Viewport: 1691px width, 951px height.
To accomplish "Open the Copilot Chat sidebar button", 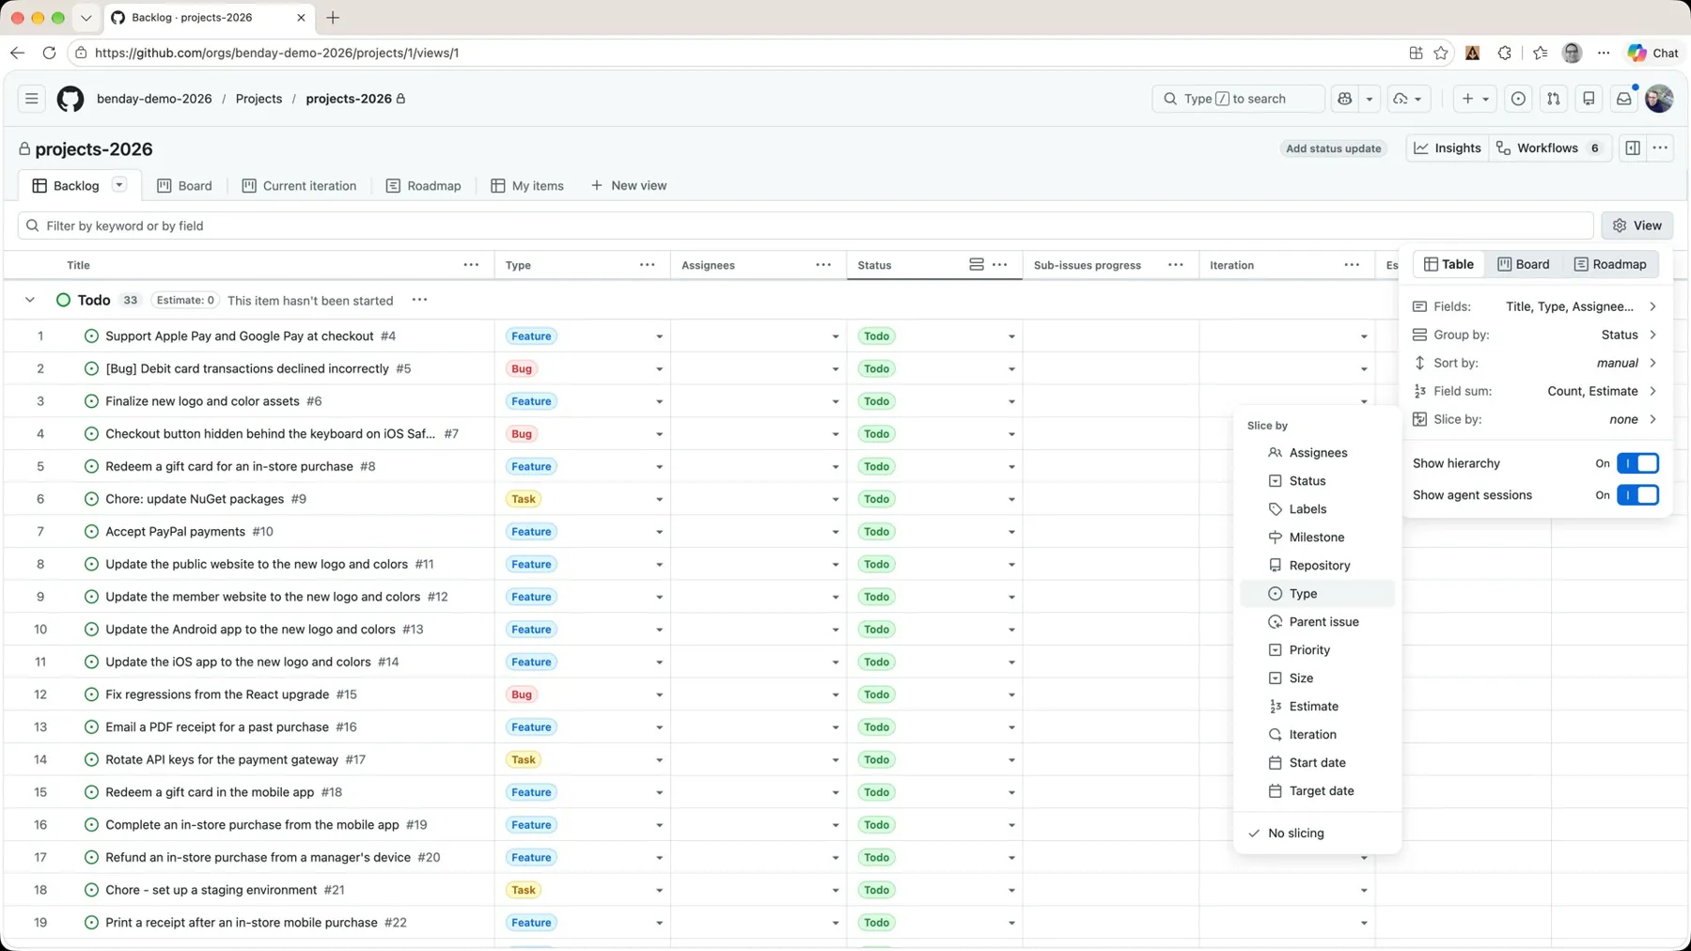I will click(x=1653, y=53).
